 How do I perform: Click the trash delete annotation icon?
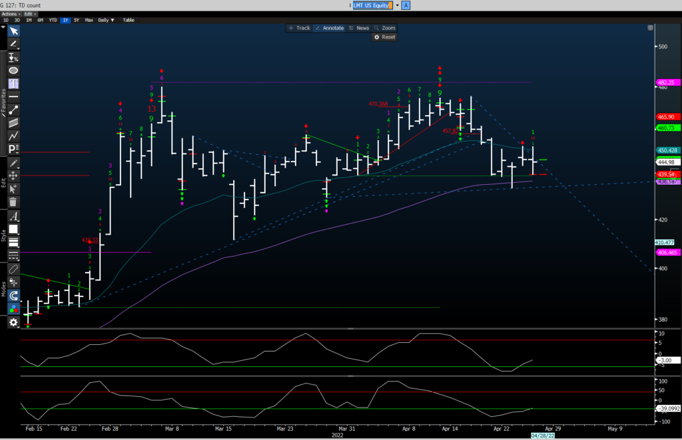coord(13,202)
